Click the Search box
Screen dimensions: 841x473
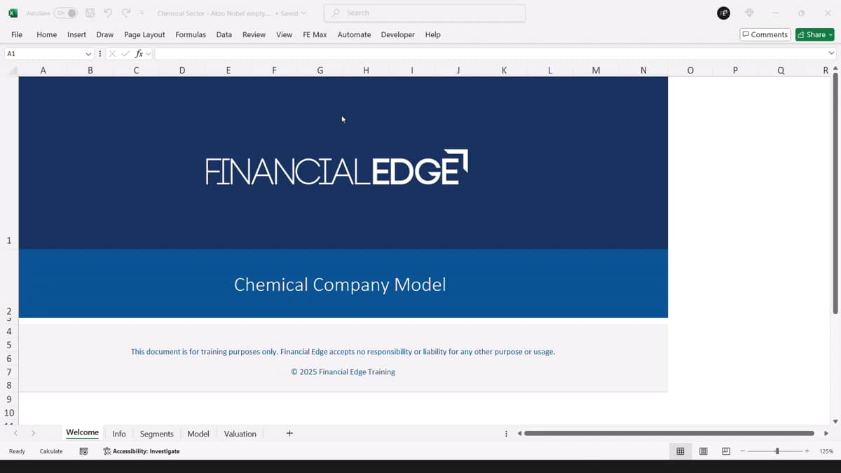click(425, 13)
